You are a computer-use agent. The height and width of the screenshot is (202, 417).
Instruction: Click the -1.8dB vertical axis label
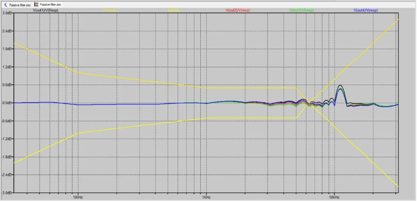coord(6,157)
